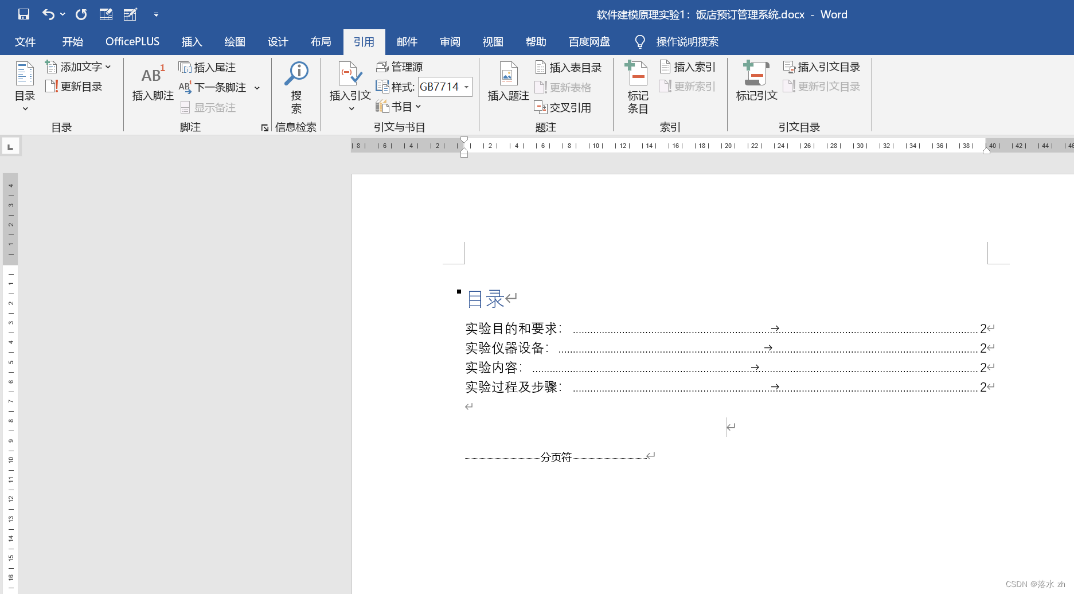Image resolution: width=1074 pixels, height=594 pixels.
Task: Click 插入尾注 to add an endnote
Action: [208, 68]
